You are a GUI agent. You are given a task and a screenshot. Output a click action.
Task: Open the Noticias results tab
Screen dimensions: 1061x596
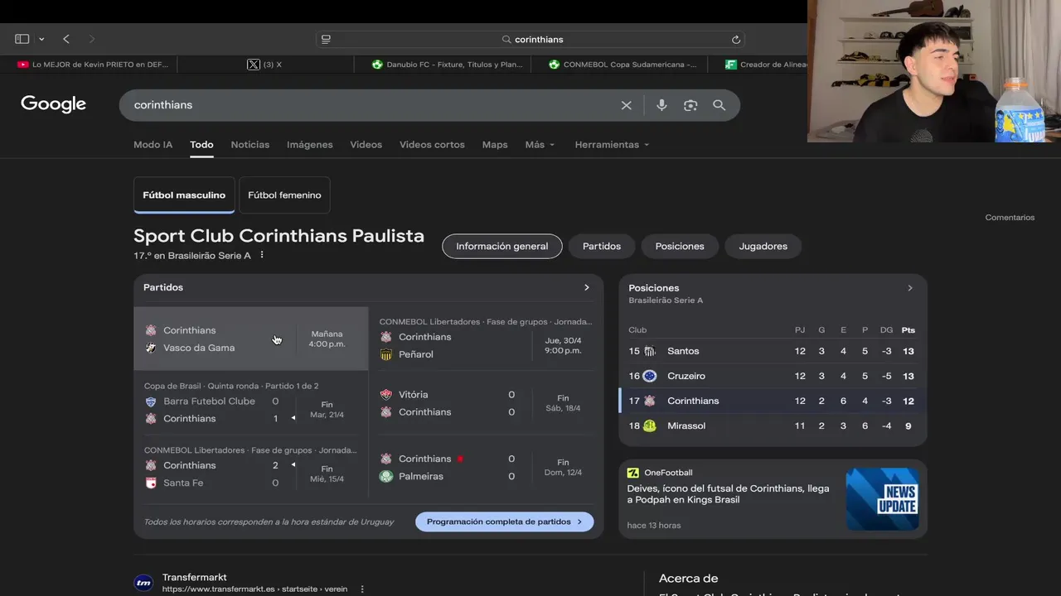(250, 144)
